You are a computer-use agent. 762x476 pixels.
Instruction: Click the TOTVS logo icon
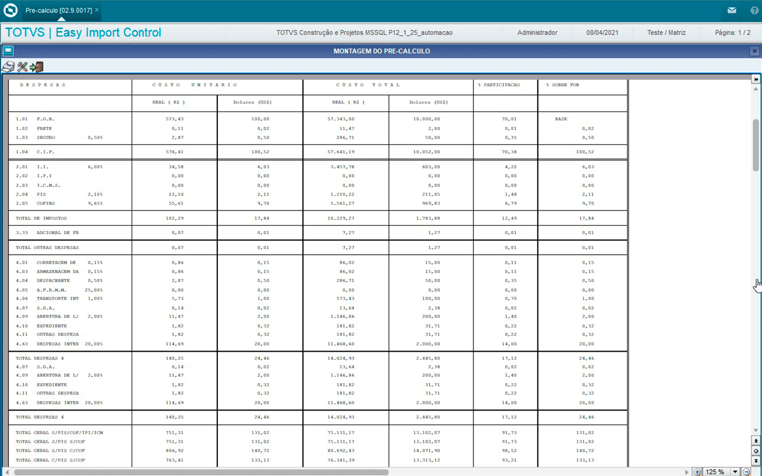tap(10, 11)
